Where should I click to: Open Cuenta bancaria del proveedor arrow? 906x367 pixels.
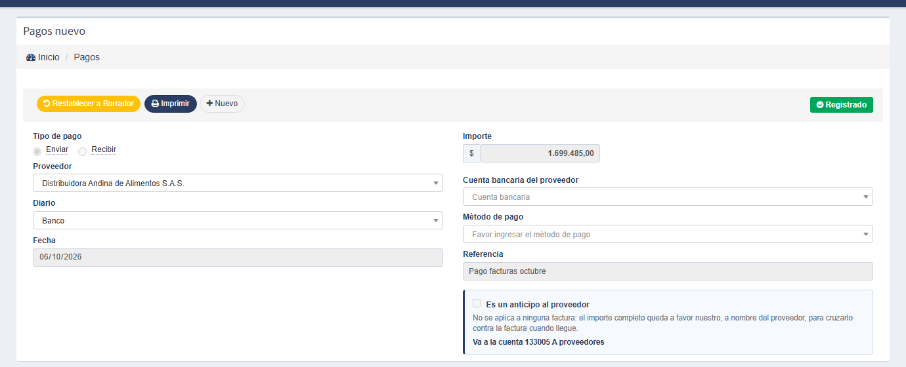tap(866, 197)
